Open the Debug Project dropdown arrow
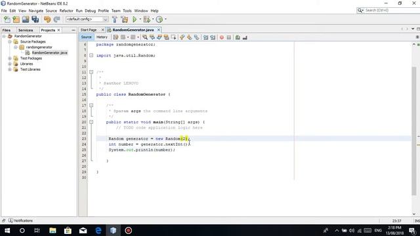 coord(153,19)
